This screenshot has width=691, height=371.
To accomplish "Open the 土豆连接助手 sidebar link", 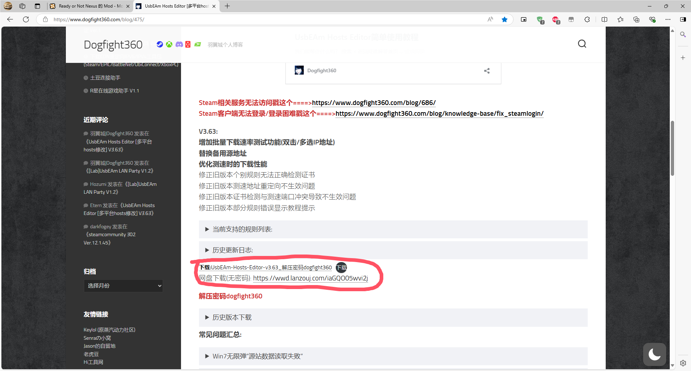I will (x=105, y=78).
